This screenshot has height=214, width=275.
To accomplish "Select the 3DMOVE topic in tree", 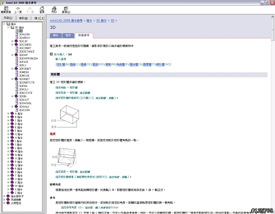I will pos(24,75).
